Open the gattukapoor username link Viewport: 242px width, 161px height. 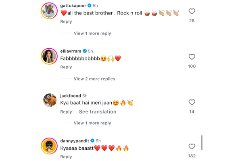click(73, 6)
